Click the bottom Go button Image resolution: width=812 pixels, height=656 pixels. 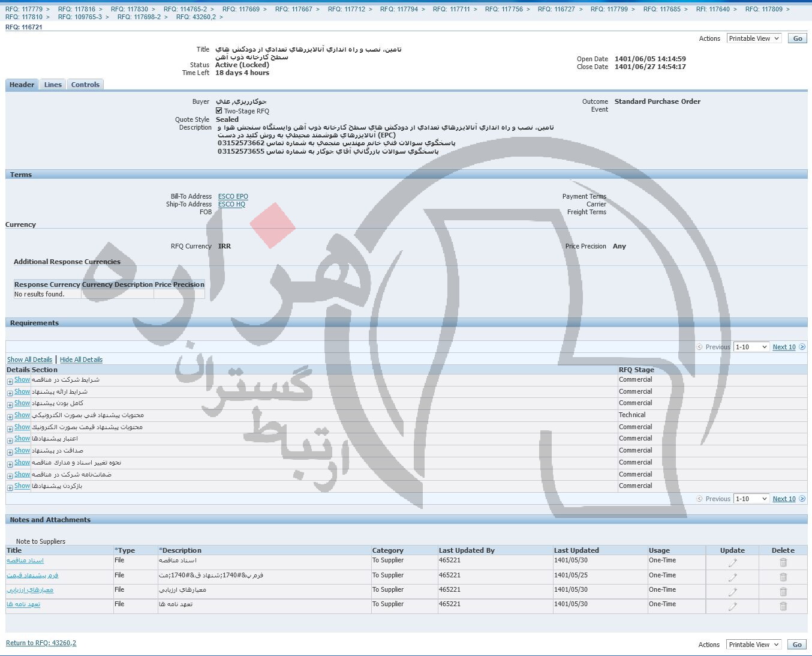point(796,645)
